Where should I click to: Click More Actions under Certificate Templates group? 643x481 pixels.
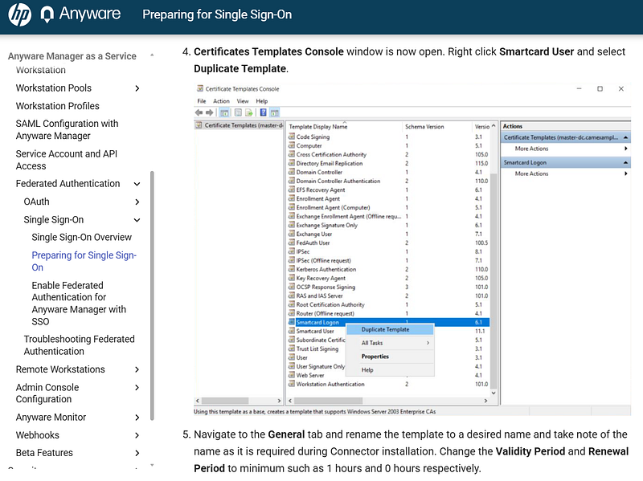click(x=531, y=149)
